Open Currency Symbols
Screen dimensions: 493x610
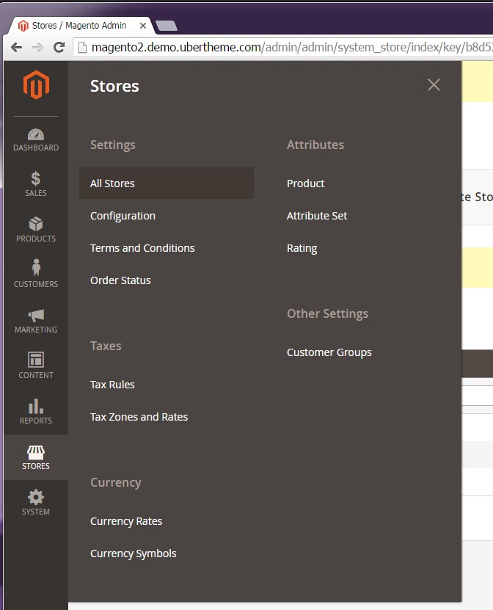click(134, 553)
